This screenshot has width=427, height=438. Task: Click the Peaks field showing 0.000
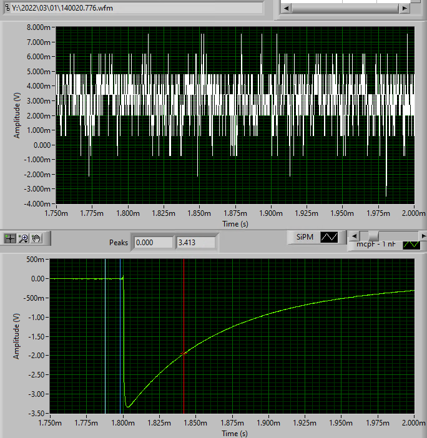coord(154,243)
